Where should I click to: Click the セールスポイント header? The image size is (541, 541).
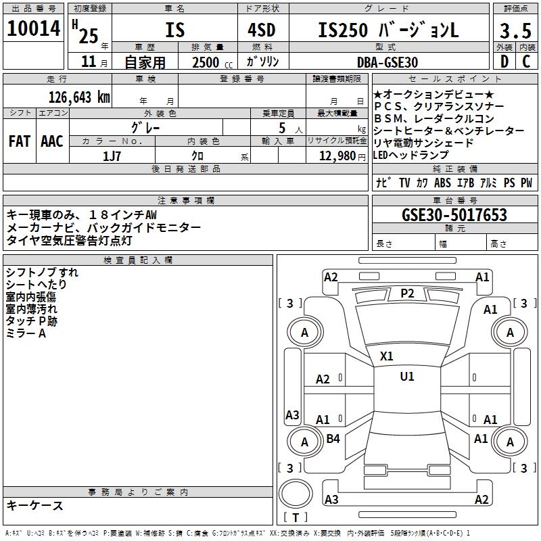pyautogui.click(x=454, y=78)
